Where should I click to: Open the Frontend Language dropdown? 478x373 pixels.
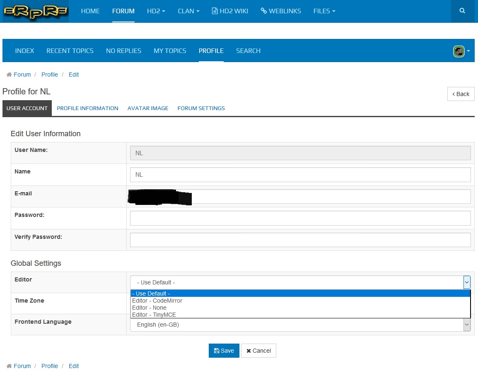point(300,325)
